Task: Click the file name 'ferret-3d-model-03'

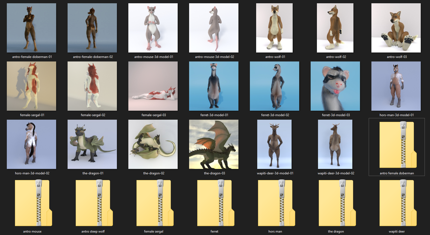Action: point(336,115)
